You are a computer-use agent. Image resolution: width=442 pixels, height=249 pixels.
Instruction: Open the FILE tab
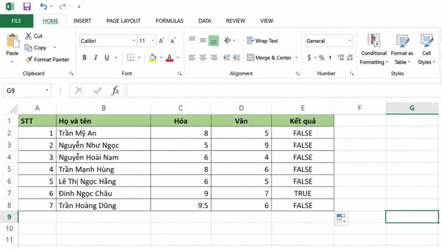pyautogui.click(x=17, y=21)
